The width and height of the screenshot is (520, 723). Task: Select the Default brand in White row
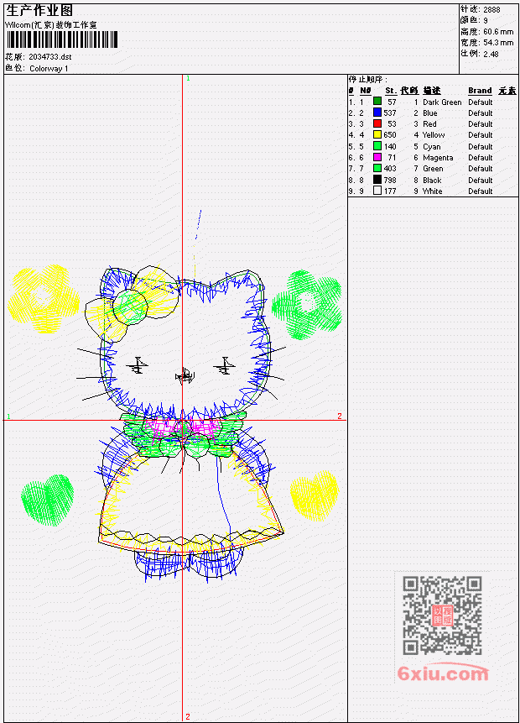(481, 191)
